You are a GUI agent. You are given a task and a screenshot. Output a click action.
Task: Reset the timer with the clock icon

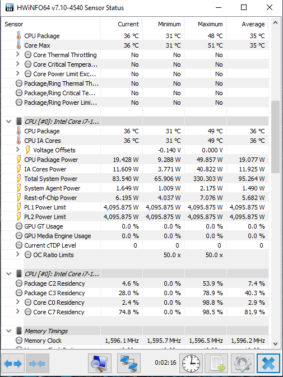191,364
